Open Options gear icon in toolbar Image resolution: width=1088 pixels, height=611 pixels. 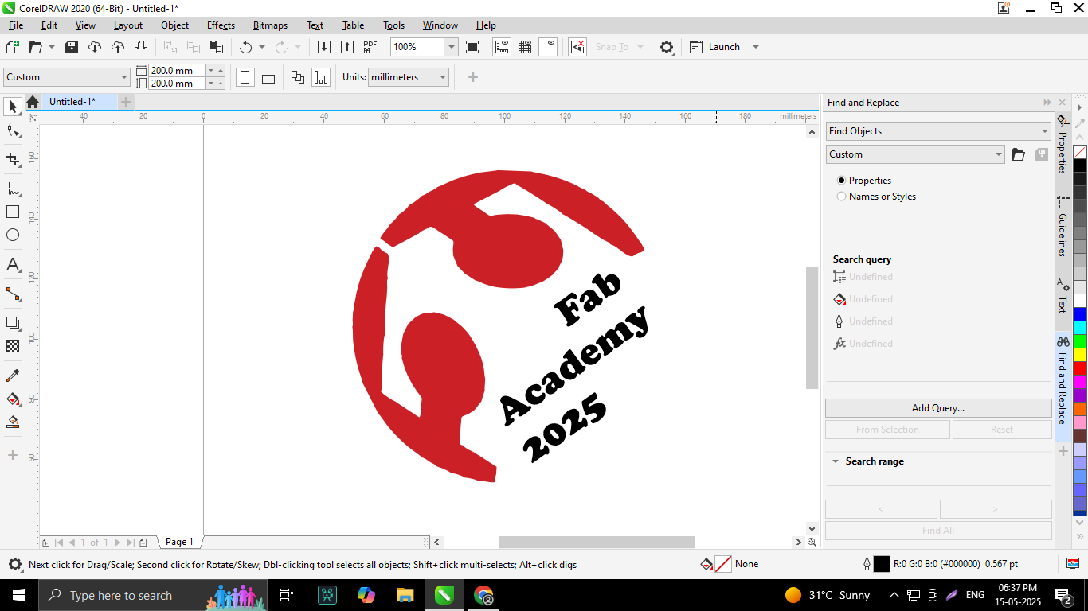click(x=667, y=47)
